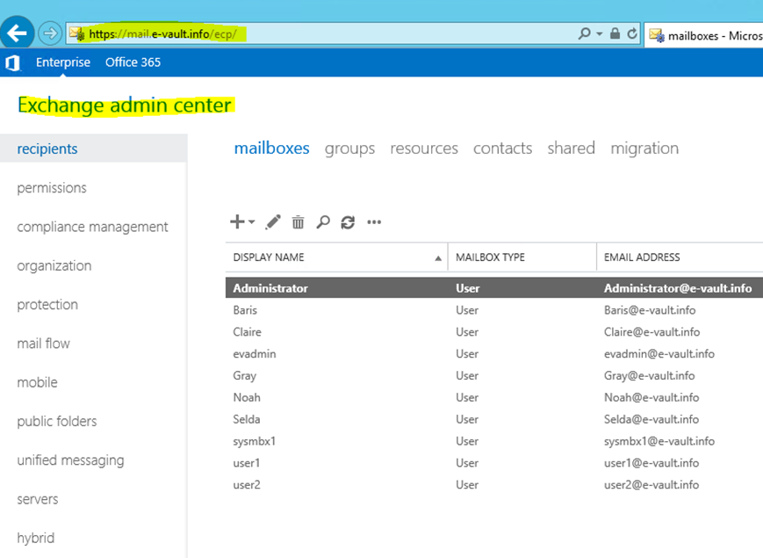Open the migration tab
Screen dimensions: 763x558
644,149
